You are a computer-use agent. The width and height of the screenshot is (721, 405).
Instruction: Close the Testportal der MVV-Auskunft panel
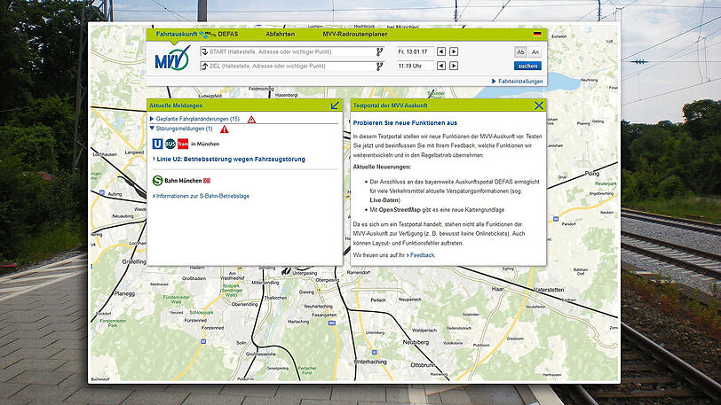tap(539, 105)
